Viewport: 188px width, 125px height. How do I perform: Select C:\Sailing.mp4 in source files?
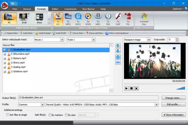coord(18,67)
